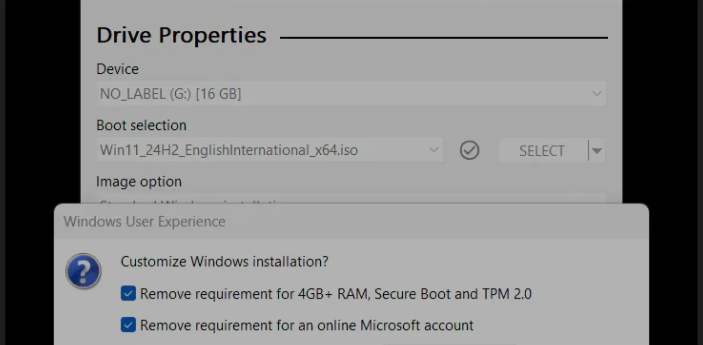This screenshot has width=703, height=345.
Task: Uncheck removing the 4GB+ RAM, Secure Boot requirement
Action: pos(128,293)
